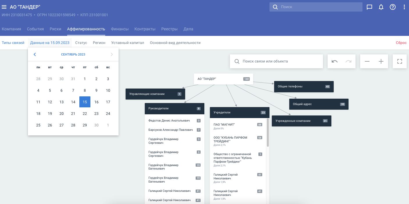This screenshot has height=204, width=409.
Task: Click count badge 88 next to ПАО МАГНИТ
Action: pos(260,125)
